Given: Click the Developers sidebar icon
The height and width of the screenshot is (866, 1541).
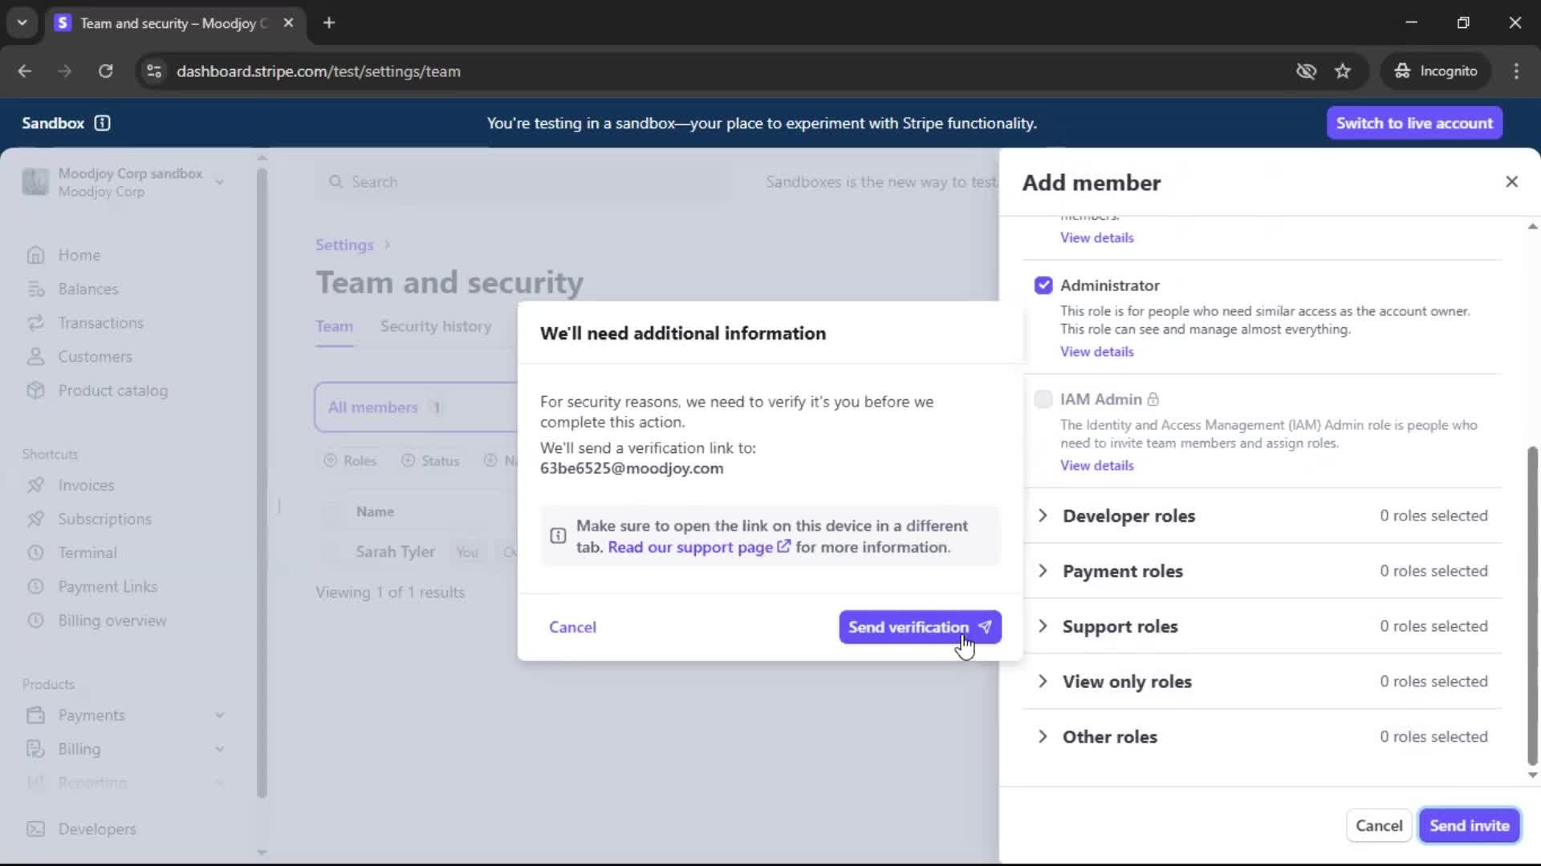Looking at the screenshot, I should coord(35,829).
